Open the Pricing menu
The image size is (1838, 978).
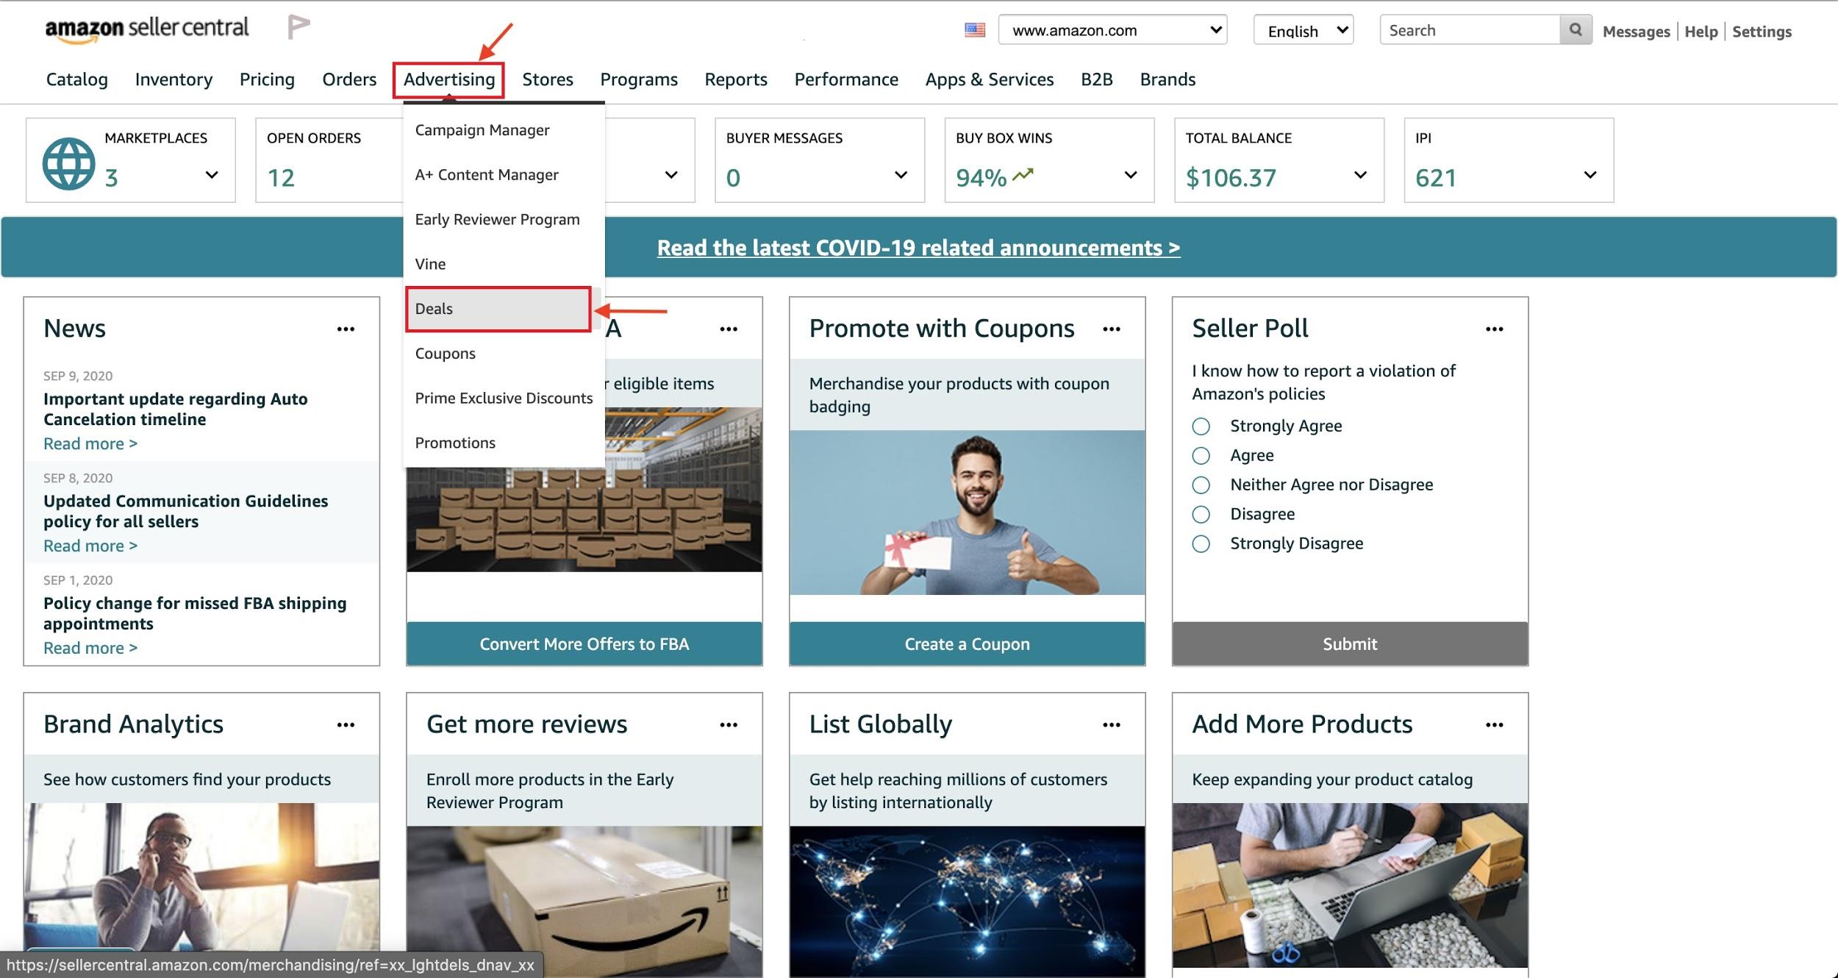pos(267,79)
